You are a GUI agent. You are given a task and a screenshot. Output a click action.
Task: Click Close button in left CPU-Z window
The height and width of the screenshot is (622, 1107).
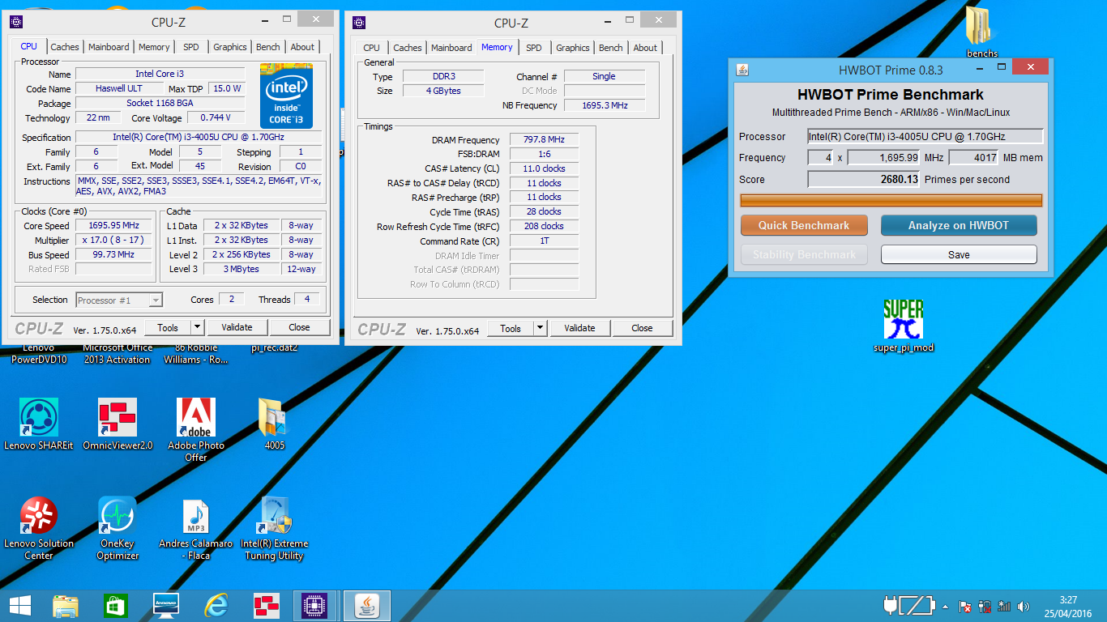(x=299, y=327)
